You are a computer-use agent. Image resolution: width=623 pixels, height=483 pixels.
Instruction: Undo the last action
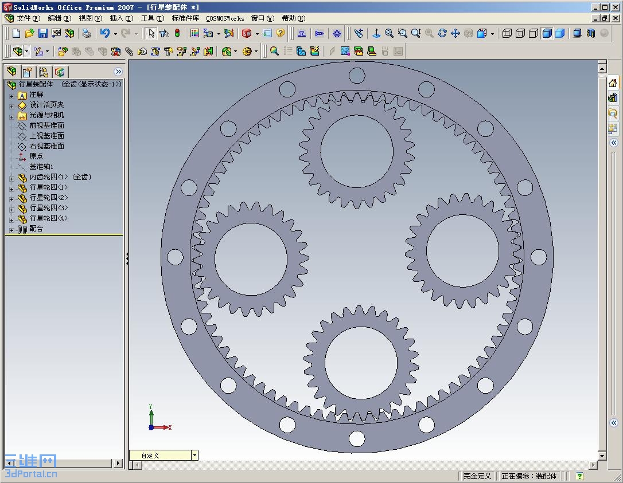(x=105, y=33)
